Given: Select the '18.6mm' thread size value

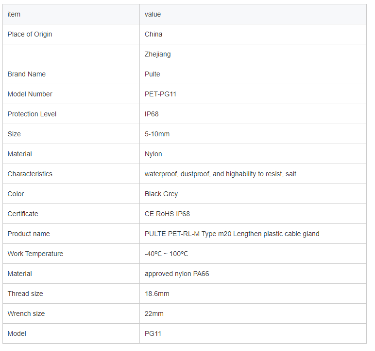Looking at the screenshot, I should (157, 294).
